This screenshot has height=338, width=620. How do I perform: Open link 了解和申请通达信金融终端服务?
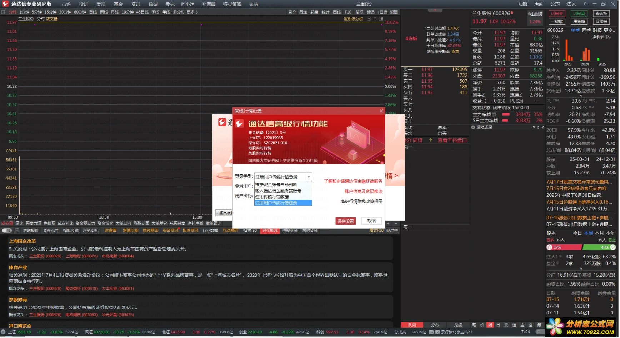[353, 181]
